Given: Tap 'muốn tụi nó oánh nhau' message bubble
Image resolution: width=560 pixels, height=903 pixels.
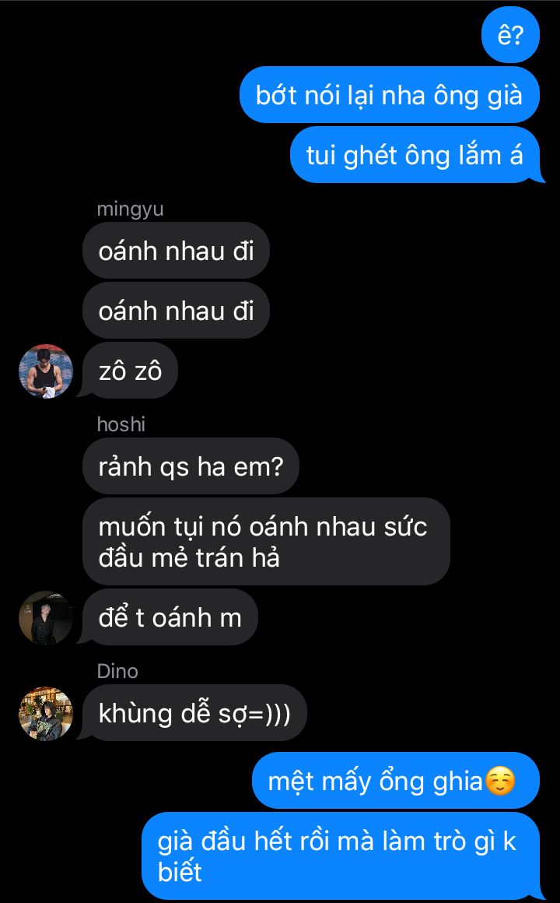Looking at the screenshot, I should tap(267, 542).
